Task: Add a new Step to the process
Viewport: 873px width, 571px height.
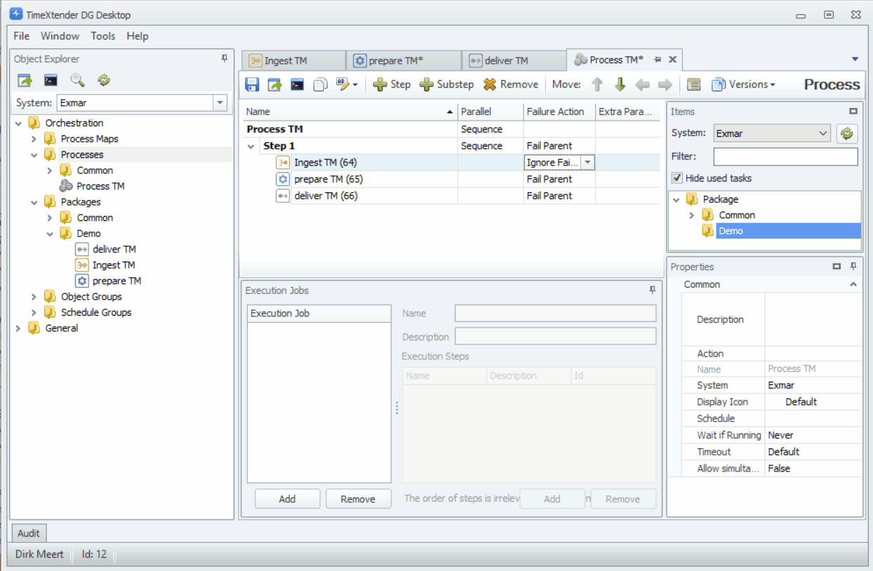Action: (x=392, y=84)
